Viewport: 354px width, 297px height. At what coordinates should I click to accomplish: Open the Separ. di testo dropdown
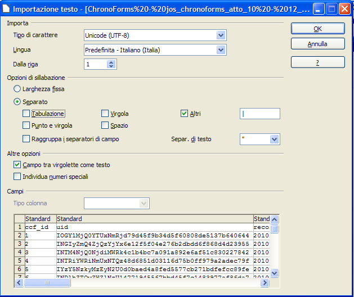[274, 139]
